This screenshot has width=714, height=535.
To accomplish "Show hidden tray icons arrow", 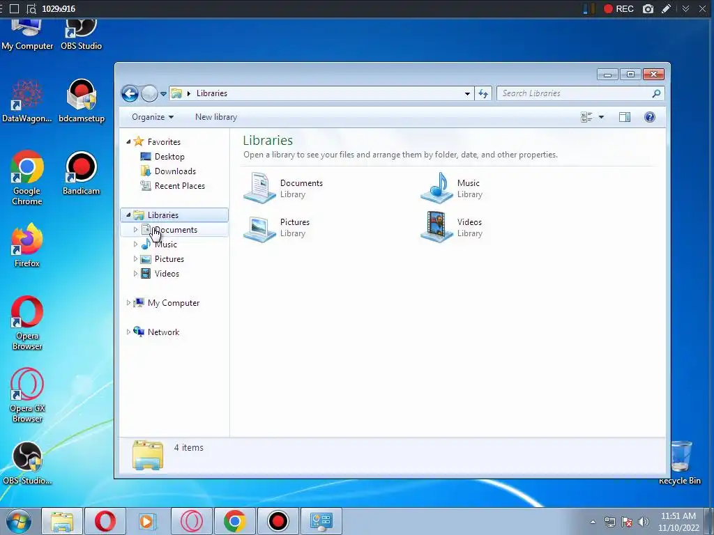I will 593,522.
